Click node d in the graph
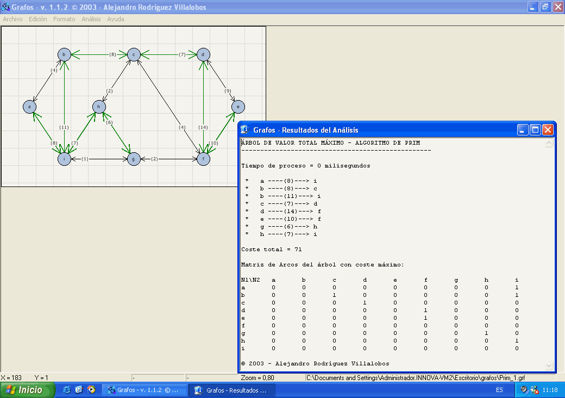 point(203,54)
